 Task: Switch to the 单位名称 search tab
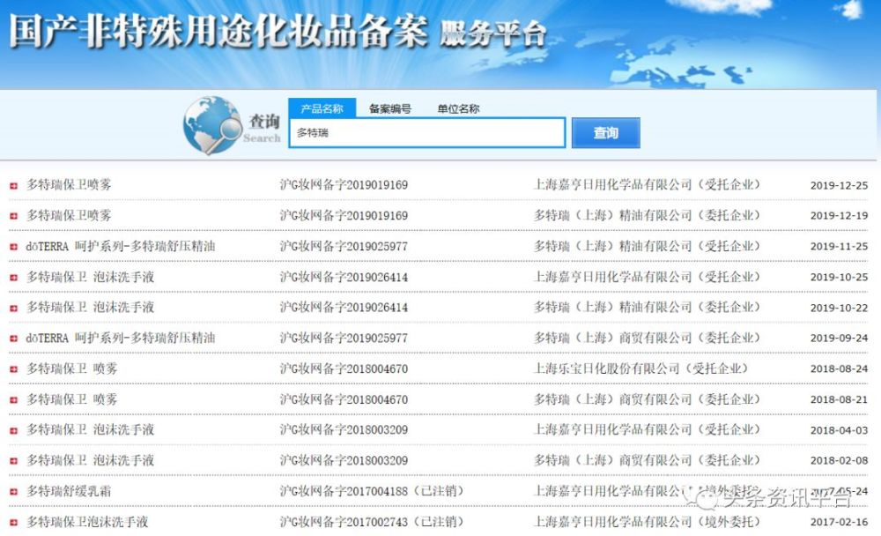pyautogui.click(x=456, y=108)
